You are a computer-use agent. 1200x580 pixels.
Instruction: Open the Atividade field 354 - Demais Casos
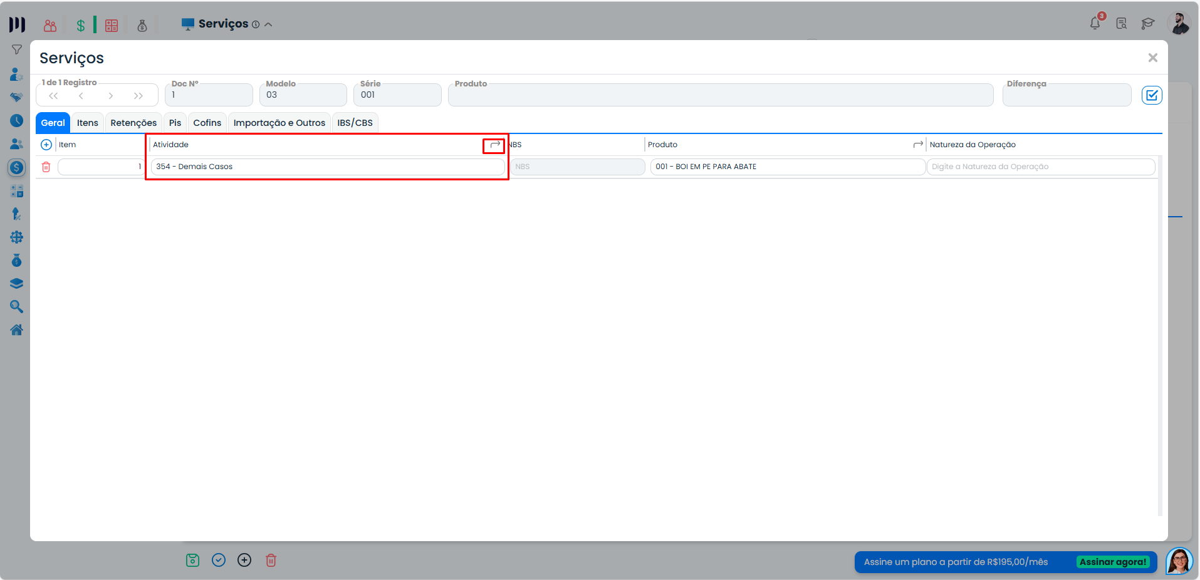[x=328, y=167]
